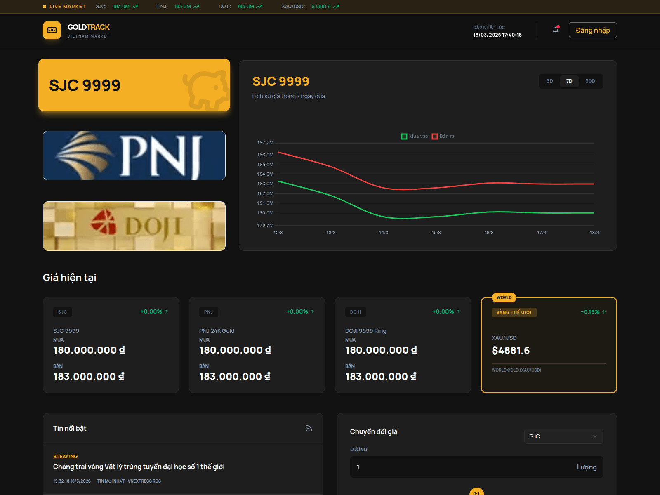Click the 14/3 date on the chart axis

pyautogui.click(x=384, y=233)
